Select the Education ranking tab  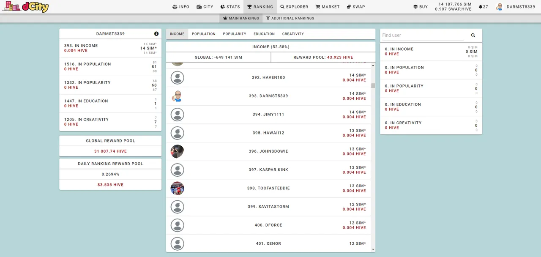[x=264, y=34]
